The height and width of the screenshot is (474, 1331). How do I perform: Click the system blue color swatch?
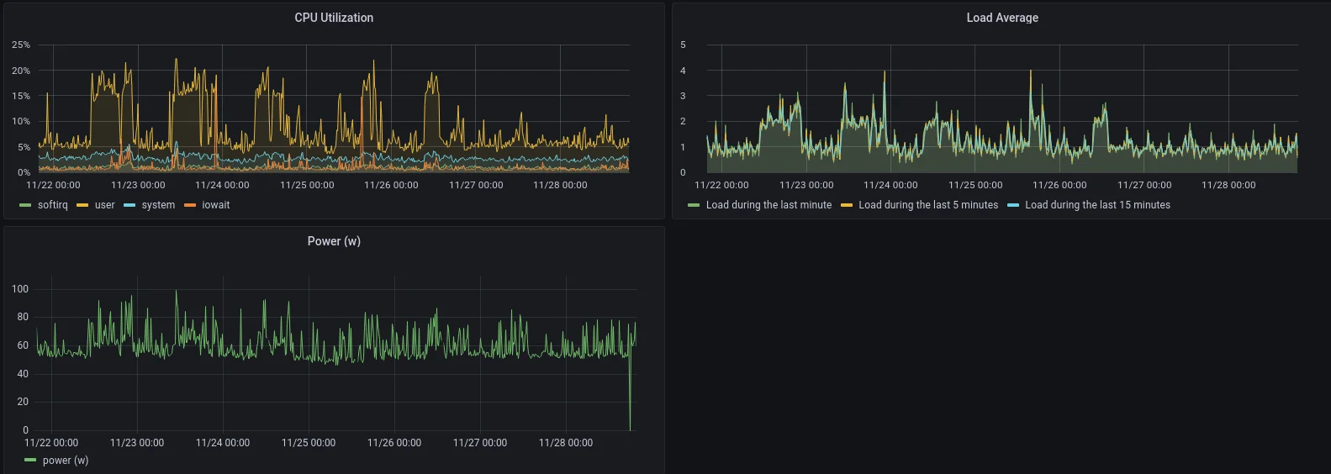click(x=129, y=205)
